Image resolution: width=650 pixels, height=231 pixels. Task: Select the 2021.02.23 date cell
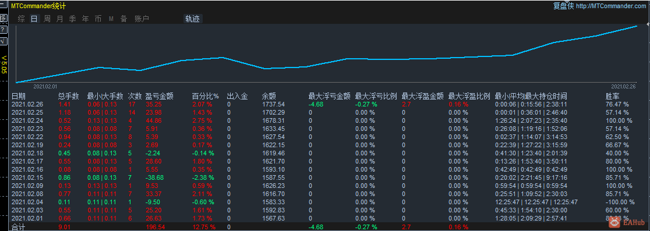click(27, 129)
